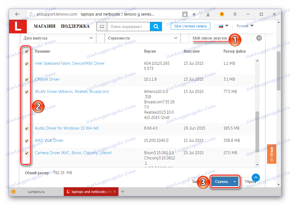Toggle the Turbo mode lightning icon

222,14
